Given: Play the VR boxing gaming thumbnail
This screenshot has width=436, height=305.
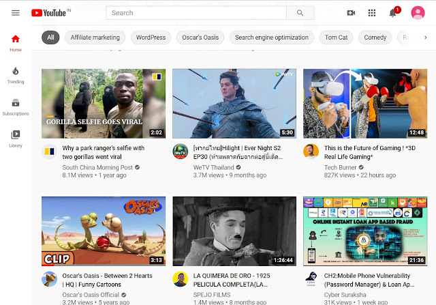Looking at the screenshot, I should click(x=365, y=104).
